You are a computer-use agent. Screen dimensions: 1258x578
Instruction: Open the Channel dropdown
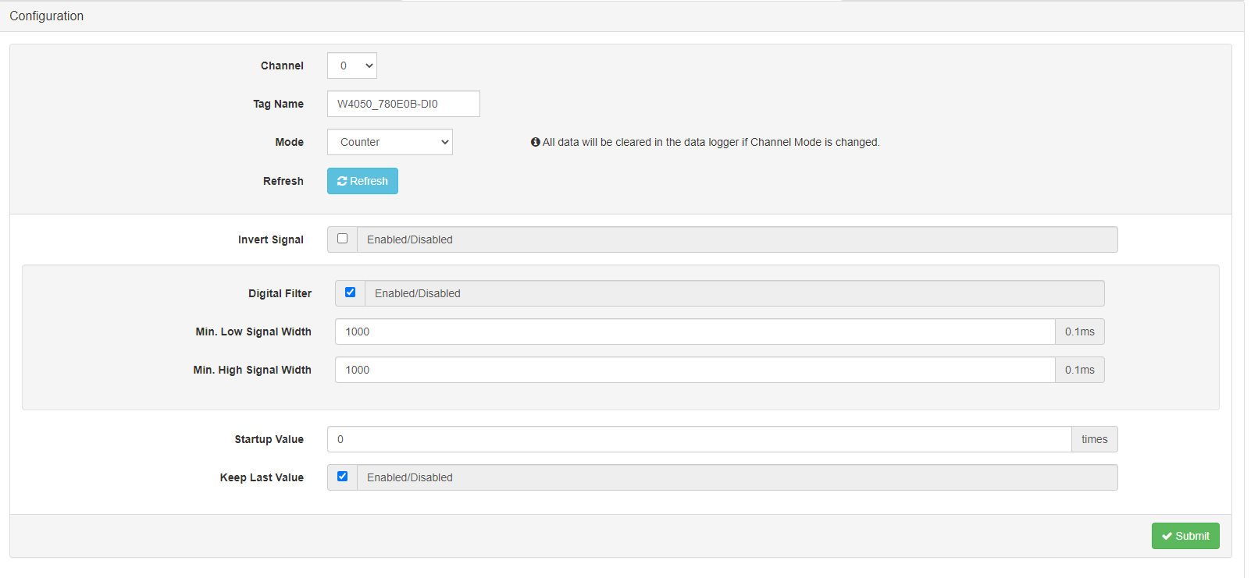[x=351, y=66]
